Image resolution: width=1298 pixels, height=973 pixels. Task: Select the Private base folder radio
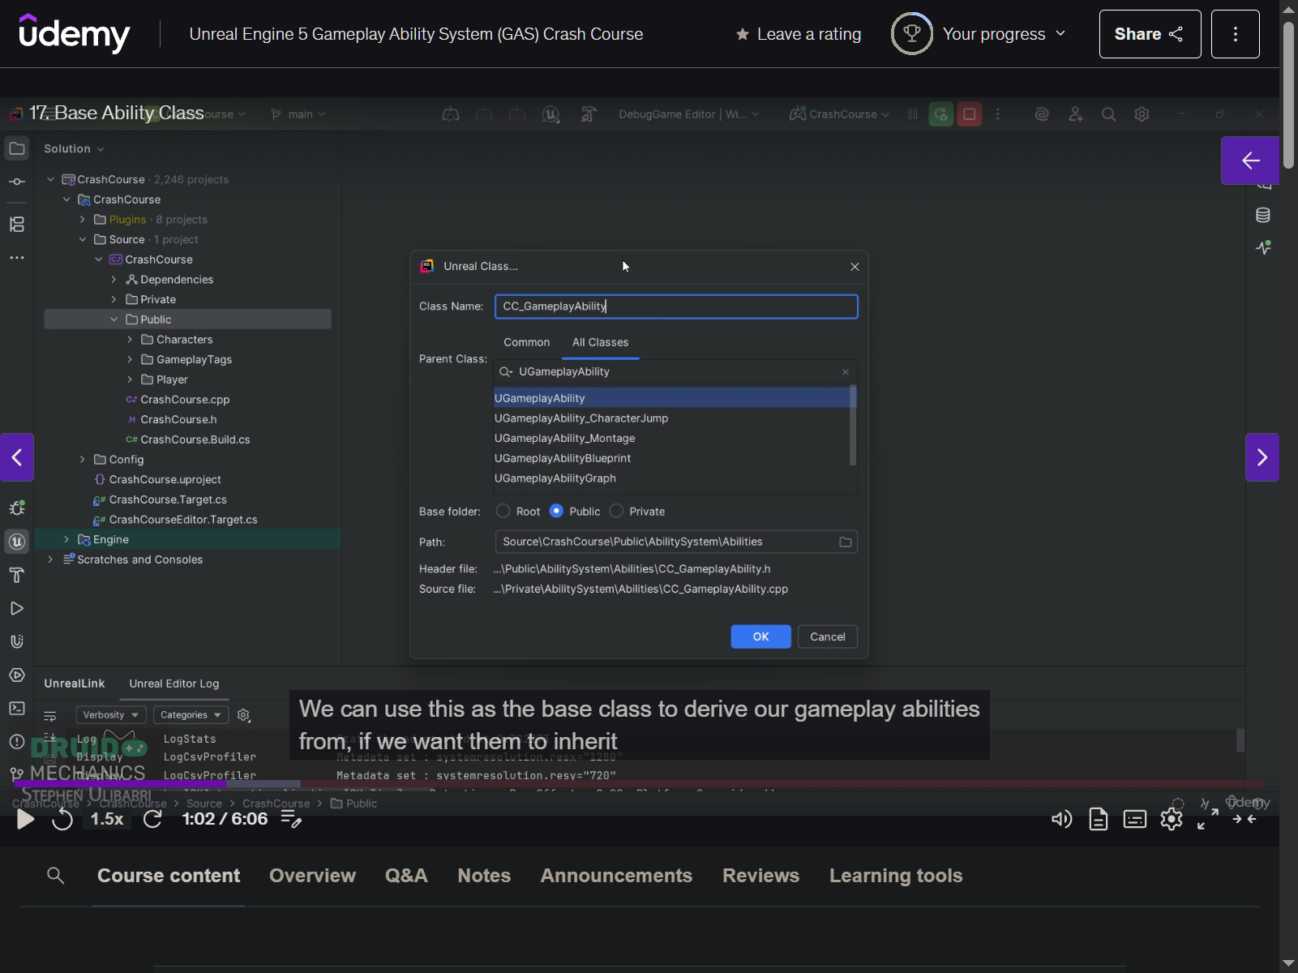(616, 511)
